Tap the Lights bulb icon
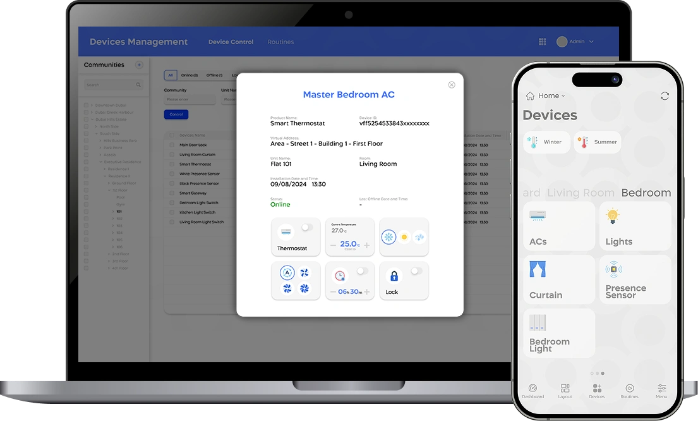 click(611, 216)
